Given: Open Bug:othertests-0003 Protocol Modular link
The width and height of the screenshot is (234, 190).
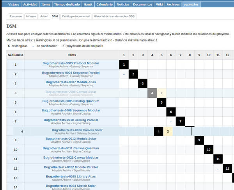Looking at the screenshot, I should pyautogui.click(x=71, y=63).
